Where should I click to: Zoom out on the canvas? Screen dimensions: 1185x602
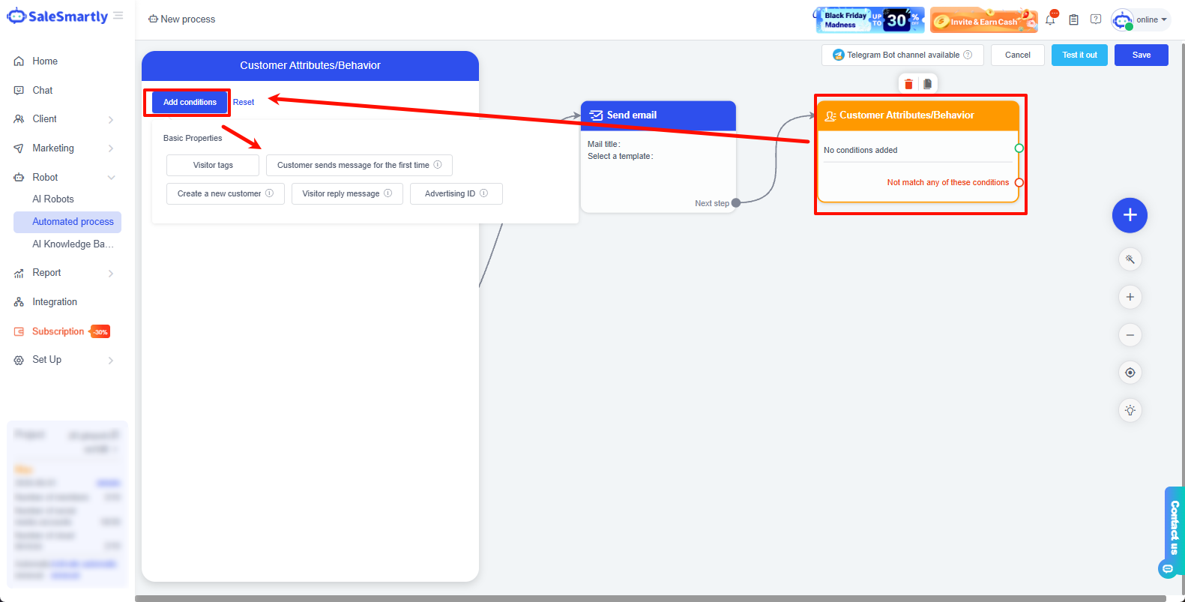[x=1130, y=334]
